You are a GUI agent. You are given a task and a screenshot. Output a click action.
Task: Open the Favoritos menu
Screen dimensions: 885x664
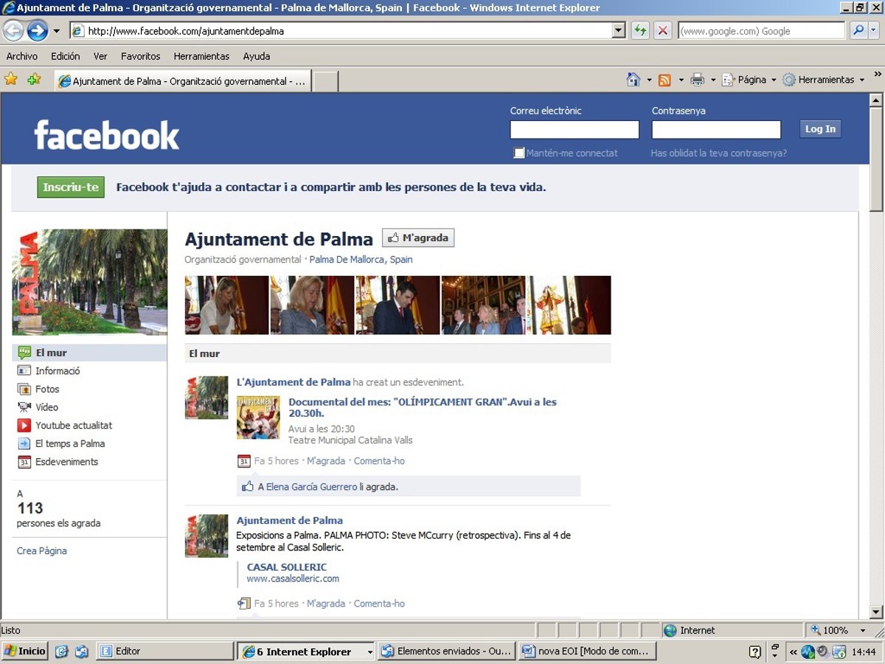140,56
